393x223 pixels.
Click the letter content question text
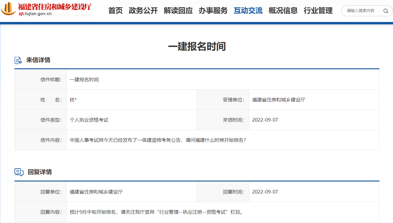coord(158,140)
